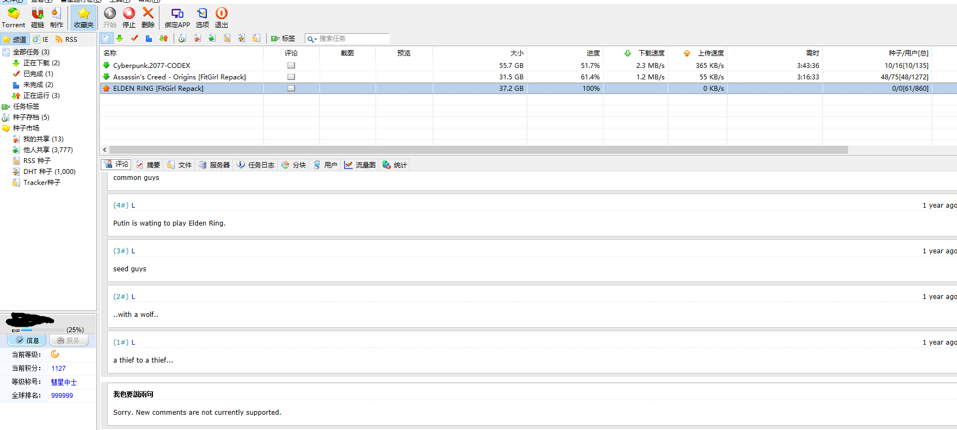Click 退出 to exit the application
The image size is (957, 430).
pos(222,17)
